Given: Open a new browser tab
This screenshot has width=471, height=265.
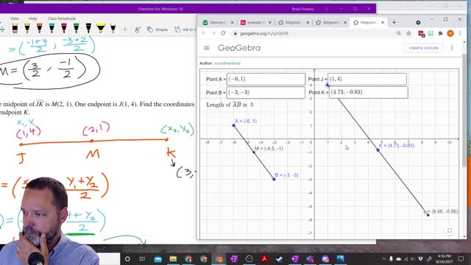Looking at the screenshot, I should click(394, 23).
